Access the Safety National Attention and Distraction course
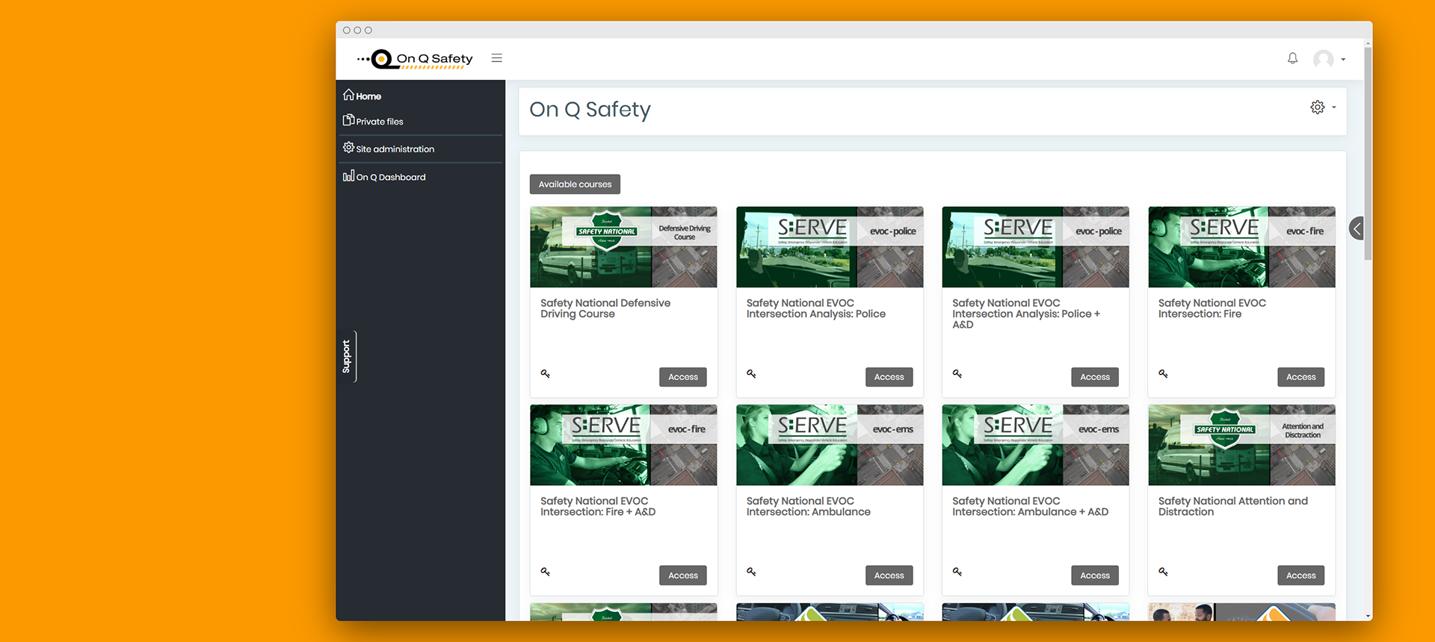 (x=1300, y=576)
